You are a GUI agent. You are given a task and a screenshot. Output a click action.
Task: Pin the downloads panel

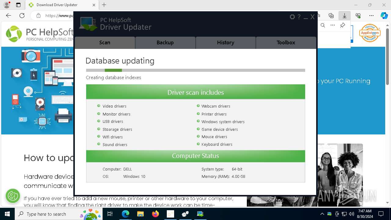point(342,25)
